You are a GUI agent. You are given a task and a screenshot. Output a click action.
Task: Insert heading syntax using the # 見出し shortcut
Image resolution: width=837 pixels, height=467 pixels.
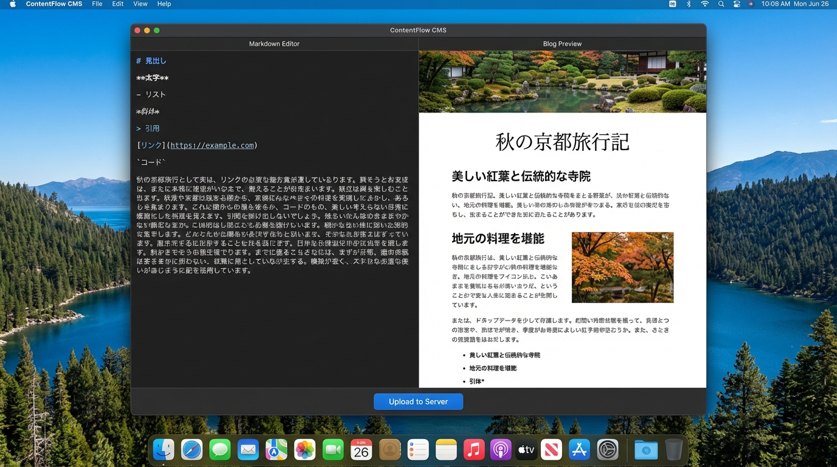pos(153,60)
